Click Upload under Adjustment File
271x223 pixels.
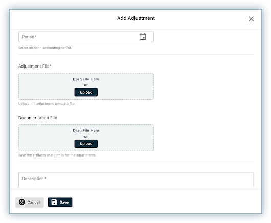point(86,92)
